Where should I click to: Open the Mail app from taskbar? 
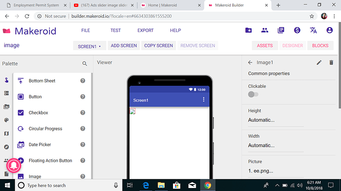[x=192, y=186]
